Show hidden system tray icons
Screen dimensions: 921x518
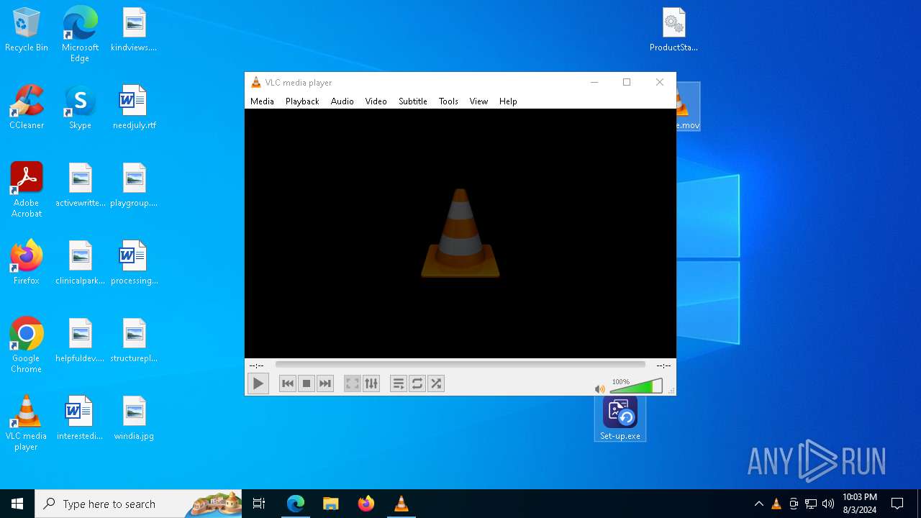pos(758,504)
